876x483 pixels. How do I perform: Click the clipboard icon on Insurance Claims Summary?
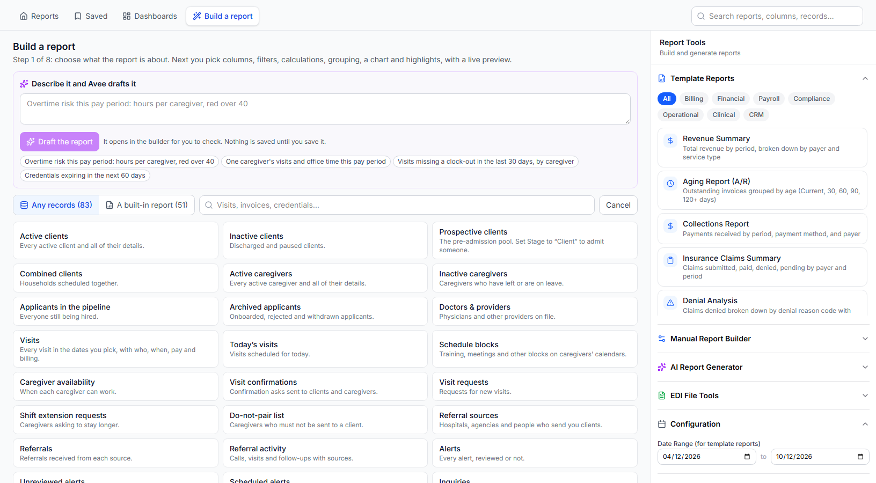click(670, 260)
